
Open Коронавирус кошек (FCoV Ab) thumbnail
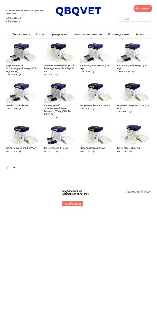23,134
